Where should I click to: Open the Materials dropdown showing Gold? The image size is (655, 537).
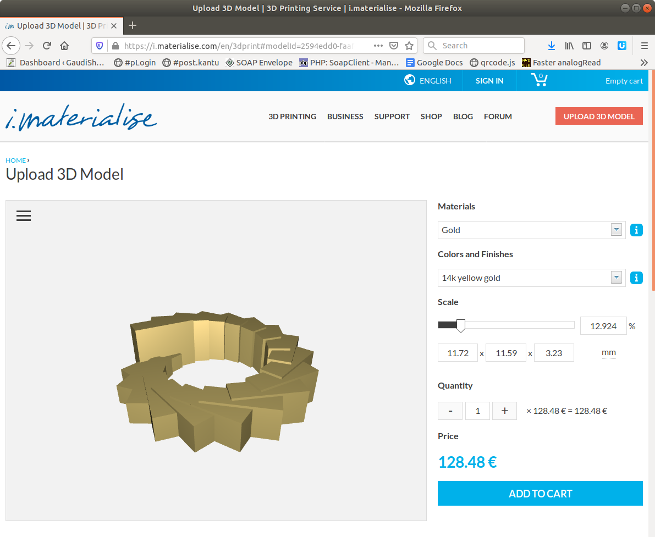(531, 230)
